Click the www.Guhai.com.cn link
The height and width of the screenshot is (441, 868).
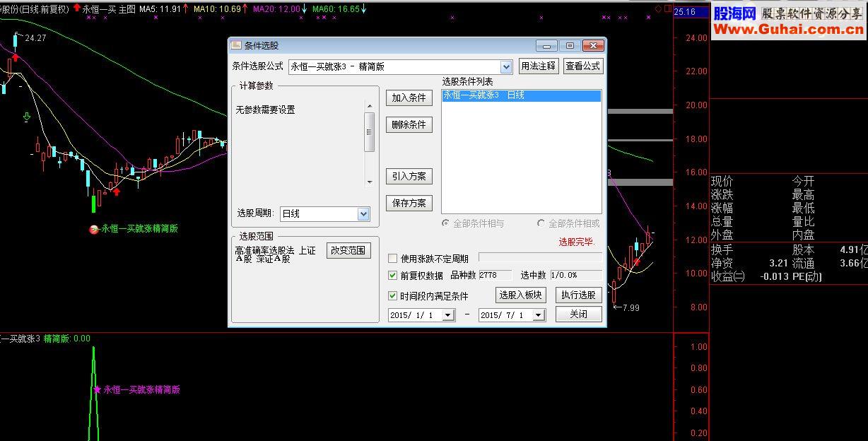point(789,29)
